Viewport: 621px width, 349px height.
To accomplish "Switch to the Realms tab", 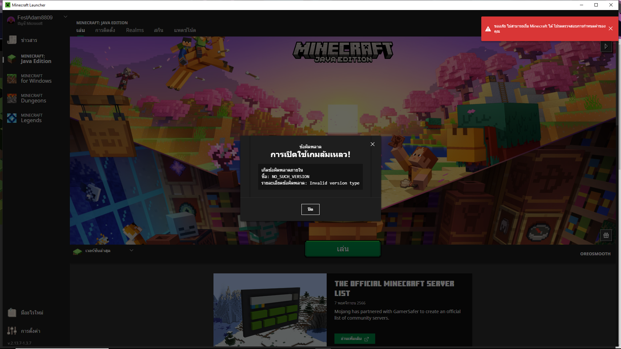I will [x=135, y=30].
